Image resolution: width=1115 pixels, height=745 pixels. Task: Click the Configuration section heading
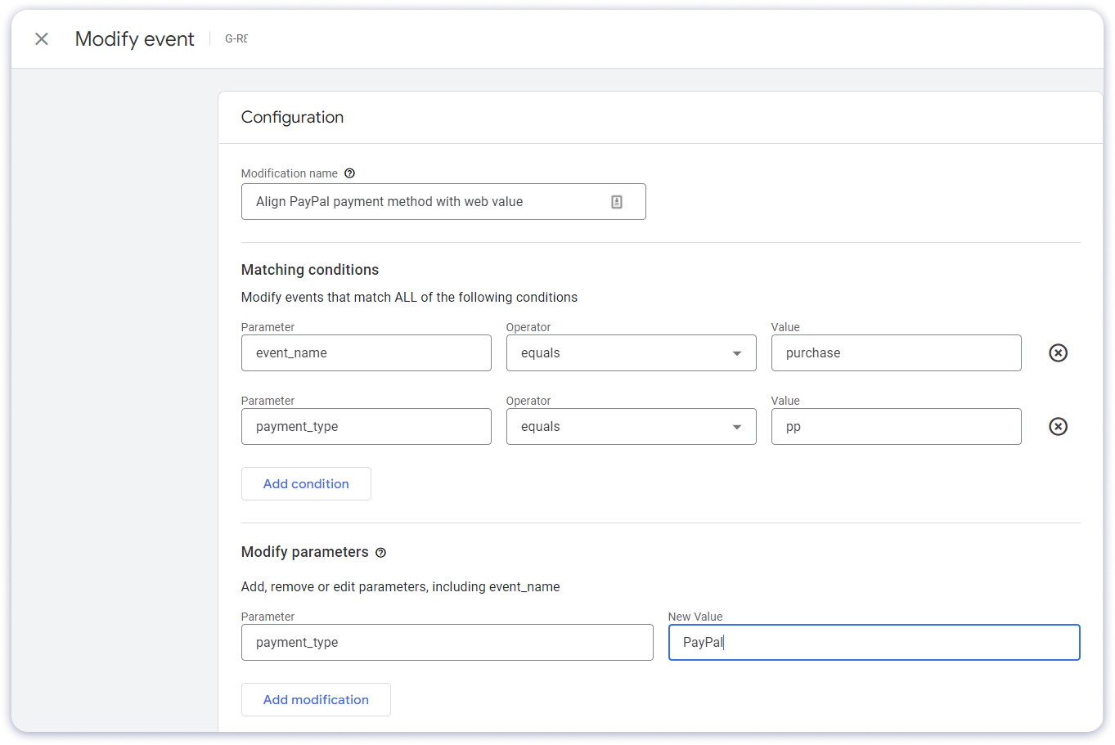(292, 117)
